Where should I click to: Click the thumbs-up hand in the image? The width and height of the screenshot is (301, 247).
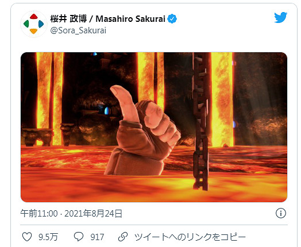[143, 130]
